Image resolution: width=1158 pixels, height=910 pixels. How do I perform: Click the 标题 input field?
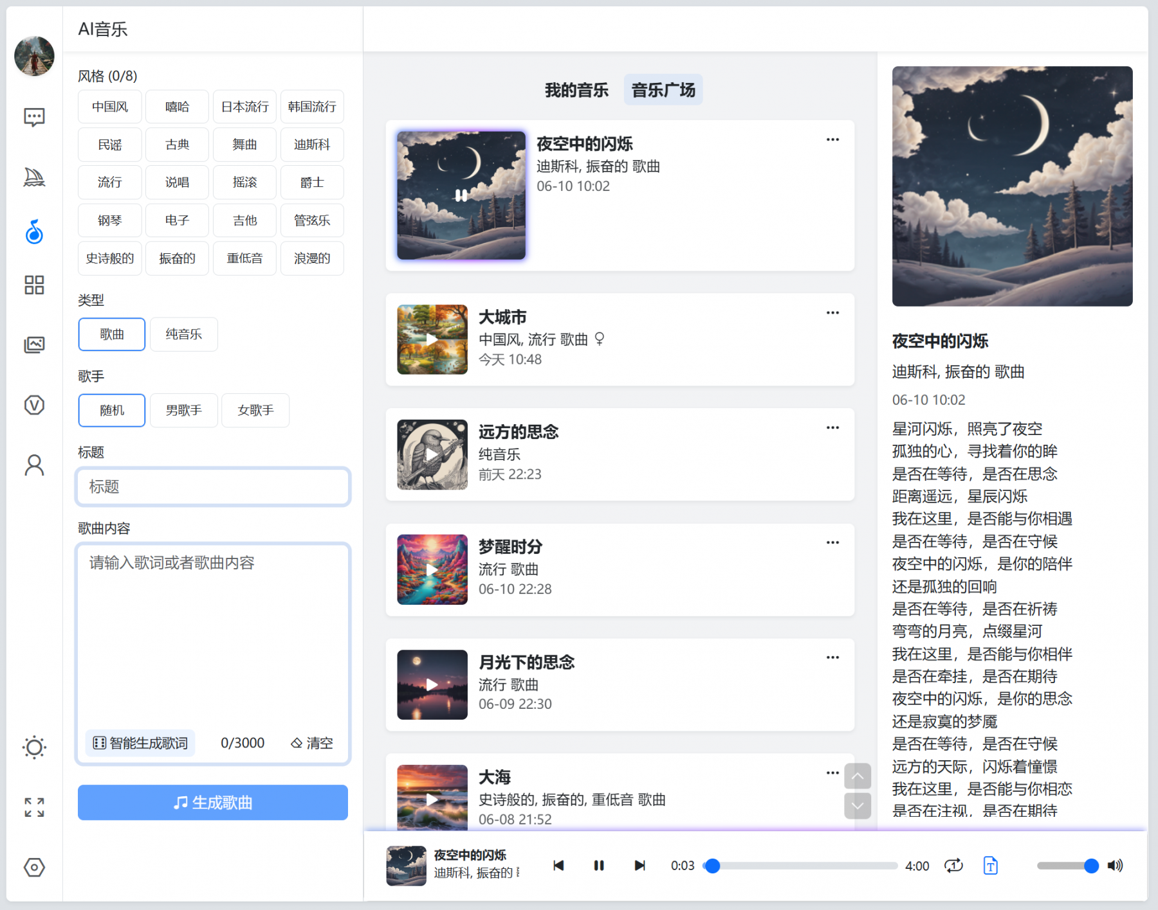click(213, 486)
